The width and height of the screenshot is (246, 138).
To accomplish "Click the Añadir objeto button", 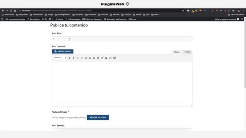I will (63, 51).
